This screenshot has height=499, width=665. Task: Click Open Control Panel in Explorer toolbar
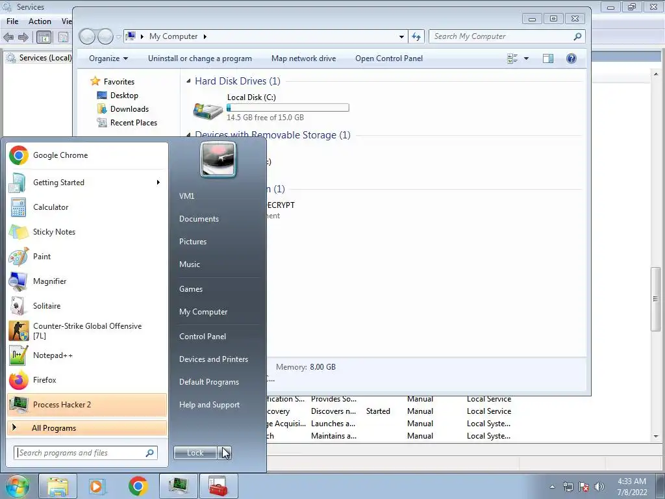coord(389,58)
